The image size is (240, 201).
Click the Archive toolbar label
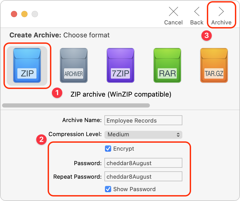(x=221, y=23)
